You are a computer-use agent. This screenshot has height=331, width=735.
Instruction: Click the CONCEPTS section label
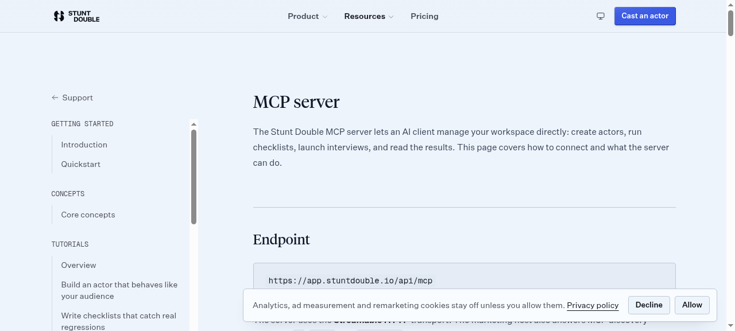pyautogui.click(x=68, y=194)
